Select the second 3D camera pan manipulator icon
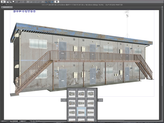 pyautogui.click(x=17, y=11)
